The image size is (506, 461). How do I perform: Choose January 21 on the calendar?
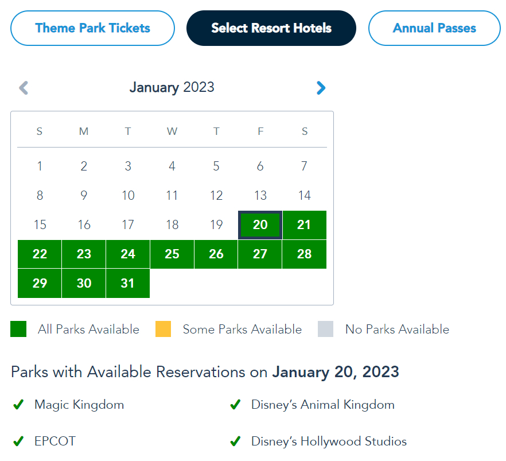click(x=304, y=224)
